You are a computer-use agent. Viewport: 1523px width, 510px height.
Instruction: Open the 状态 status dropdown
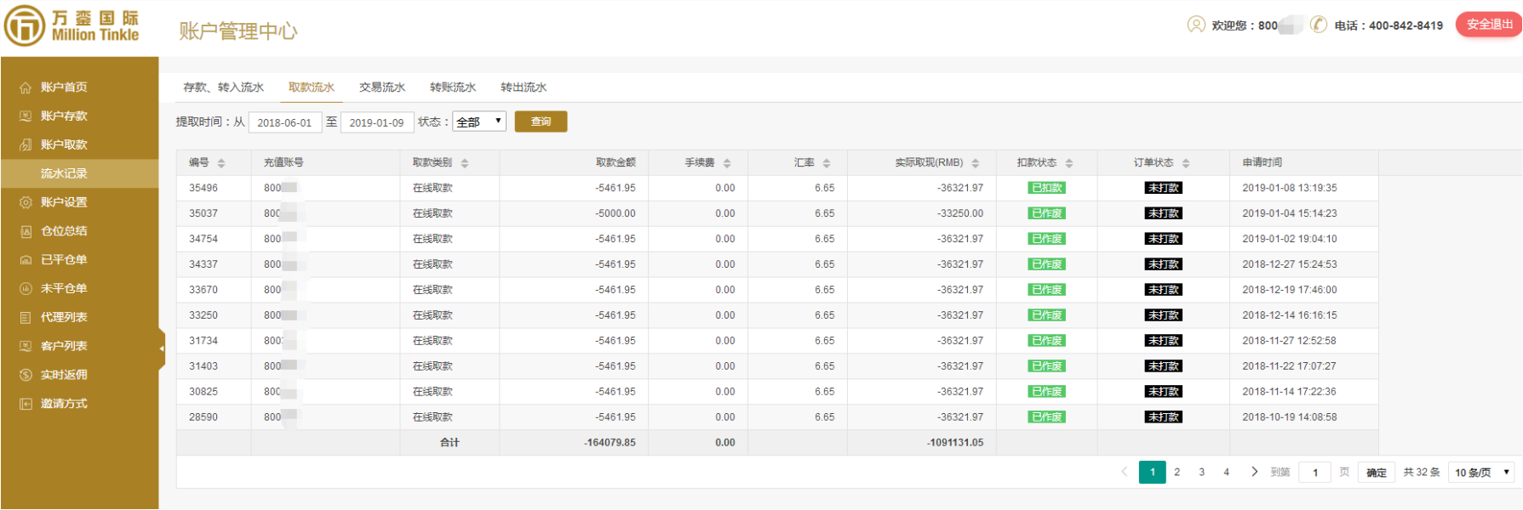pos(479,122)
